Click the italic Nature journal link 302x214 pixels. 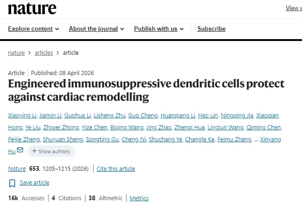tap(17, 169)
